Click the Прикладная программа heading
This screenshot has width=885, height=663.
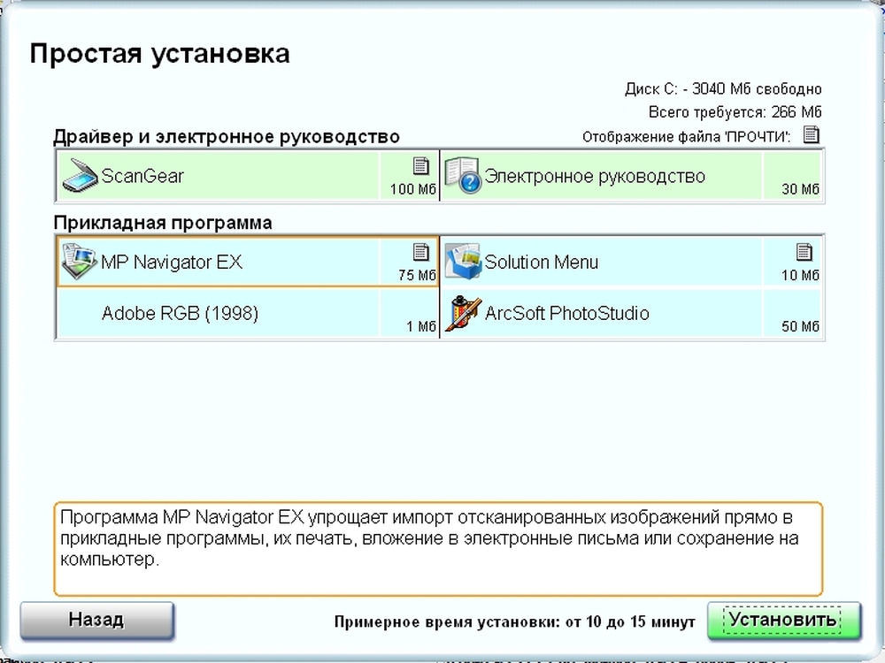click(x=163, y=224)
